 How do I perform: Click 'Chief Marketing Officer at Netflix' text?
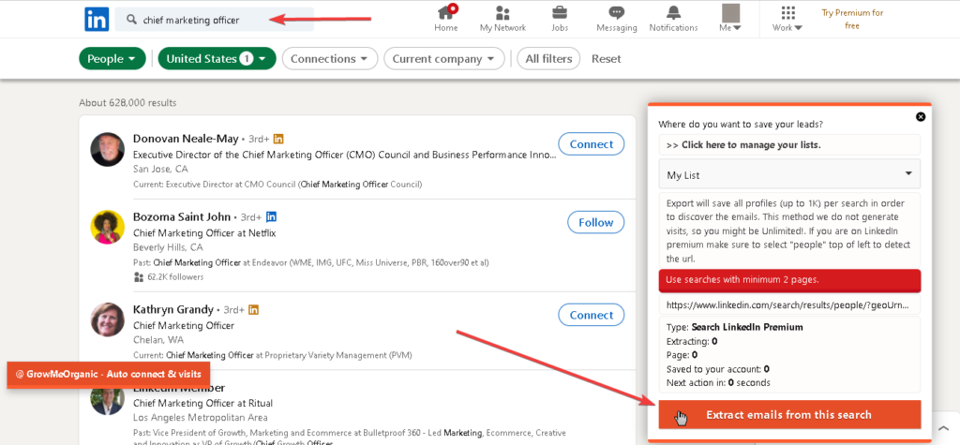click(x=204, y=233)
